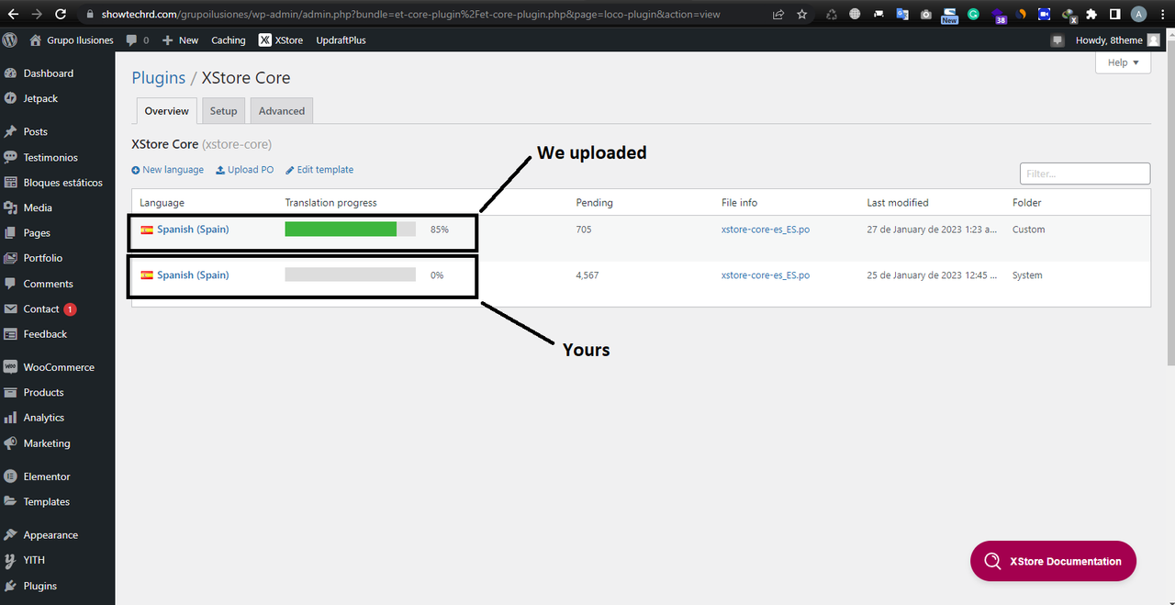Open Spanish (Spain) in the System row
This screenshot has width=1175, height=605.
193,275
